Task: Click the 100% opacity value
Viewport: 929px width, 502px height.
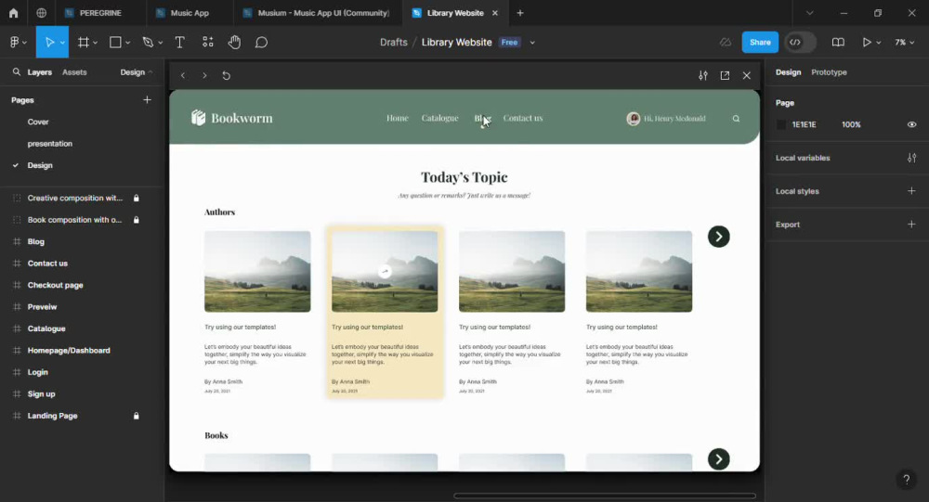Action: tap(851, 124)
